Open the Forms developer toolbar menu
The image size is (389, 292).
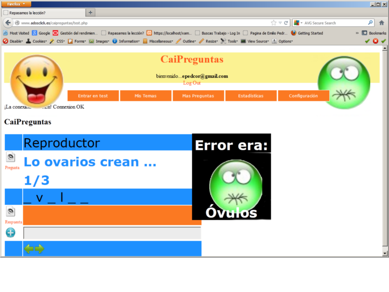pos(78,41)
